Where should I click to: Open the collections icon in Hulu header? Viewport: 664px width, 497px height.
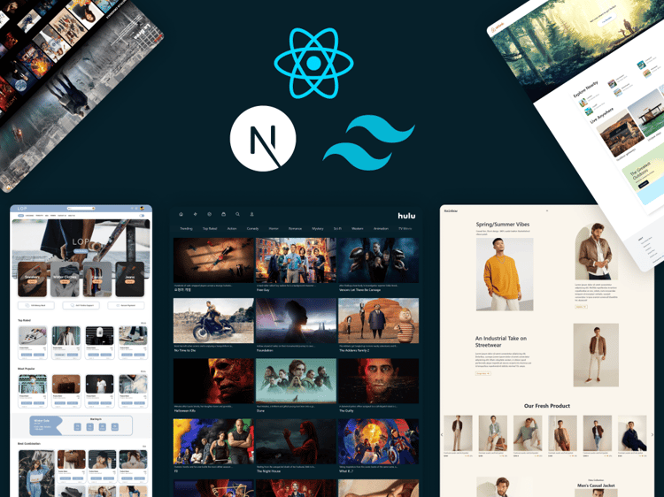pyautogui.click(x=224, y=214)
